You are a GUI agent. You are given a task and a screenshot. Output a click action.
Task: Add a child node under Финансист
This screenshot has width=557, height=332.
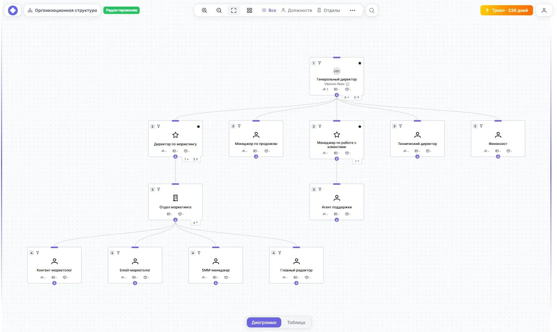(498, 157)
